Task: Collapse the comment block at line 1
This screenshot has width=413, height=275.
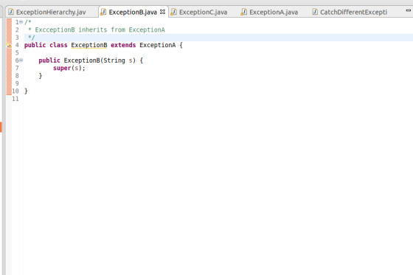Action: [x=21, y=22]
